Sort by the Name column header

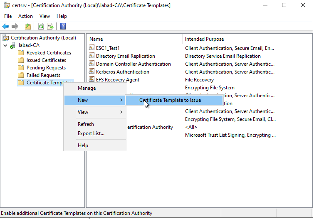coord(96,39)
